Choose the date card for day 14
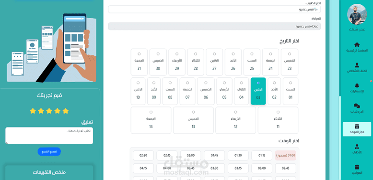Image resolution: width=373 pixels, height=180 pixels. coord(151,120)
